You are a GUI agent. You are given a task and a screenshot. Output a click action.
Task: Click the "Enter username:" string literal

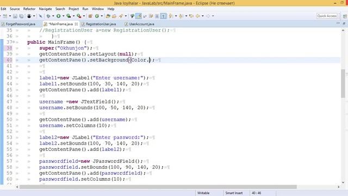point(118,78)
